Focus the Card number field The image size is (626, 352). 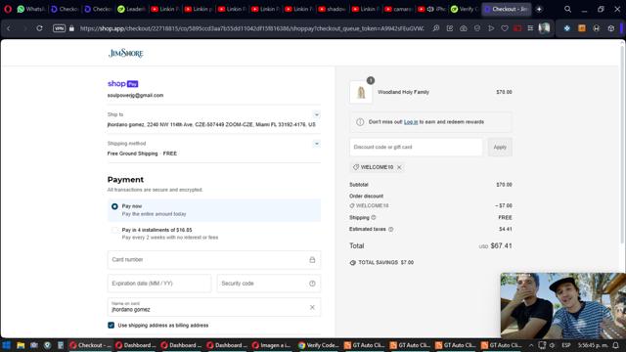click(214, 260)
